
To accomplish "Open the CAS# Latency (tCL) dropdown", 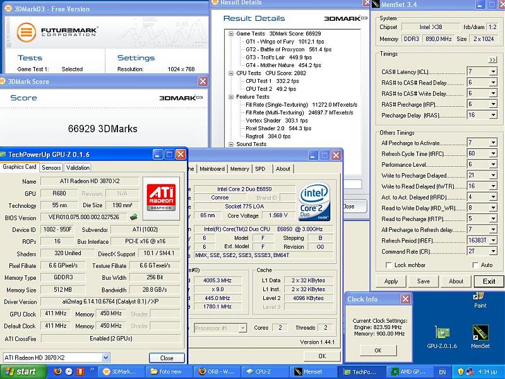I will coord(493,71).
